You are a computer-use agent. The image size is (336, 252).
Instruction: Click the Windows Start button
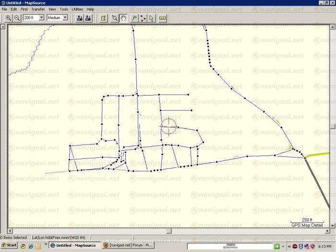point(9,245)
